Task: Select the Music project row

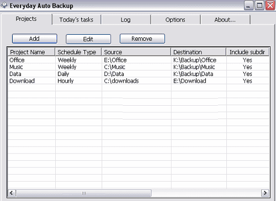Action: [x=139, y=67]
